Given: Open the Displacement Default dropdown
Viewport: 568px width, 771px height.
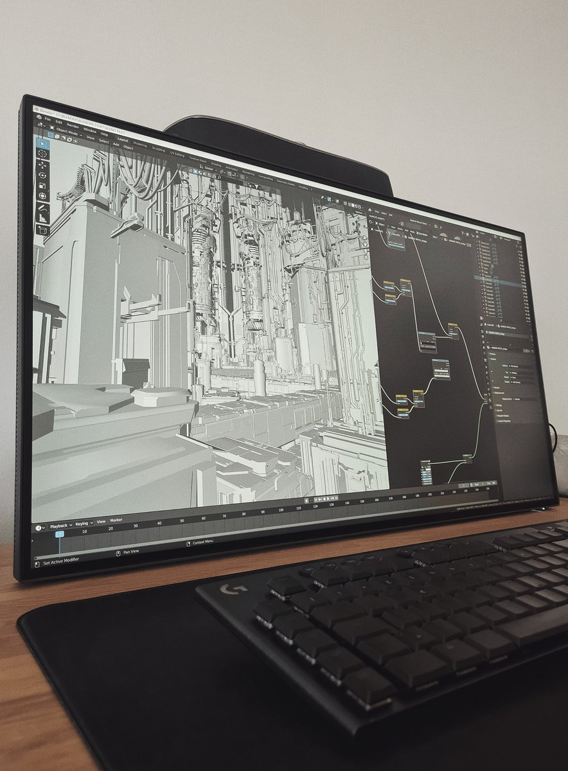Looking at the screenshot, I should pos(524,399).
